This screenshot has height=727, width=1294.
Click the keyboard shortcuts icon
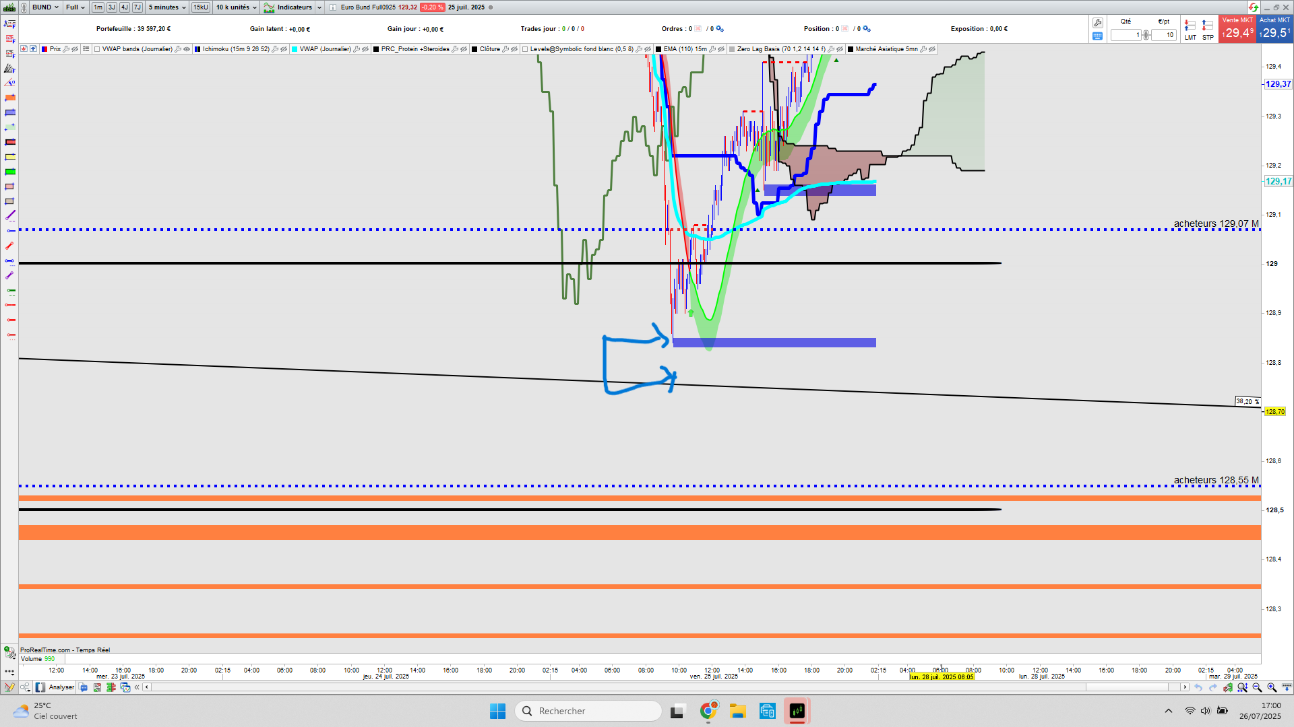(1098, 36)
